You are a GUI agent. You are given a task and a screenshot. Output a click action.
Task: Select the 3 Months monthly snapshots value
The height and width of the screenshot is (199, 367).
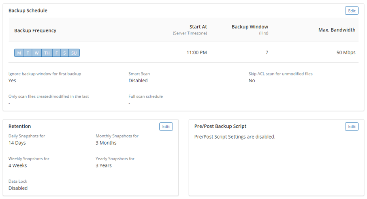[x=106, y=143]
